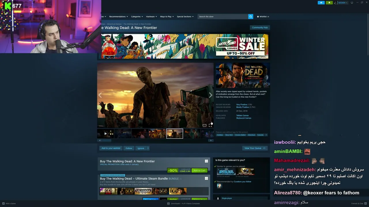This screenshot has width=369, height=207.
Task: Focus the Search the store field
Action: [x=223, y=16]
